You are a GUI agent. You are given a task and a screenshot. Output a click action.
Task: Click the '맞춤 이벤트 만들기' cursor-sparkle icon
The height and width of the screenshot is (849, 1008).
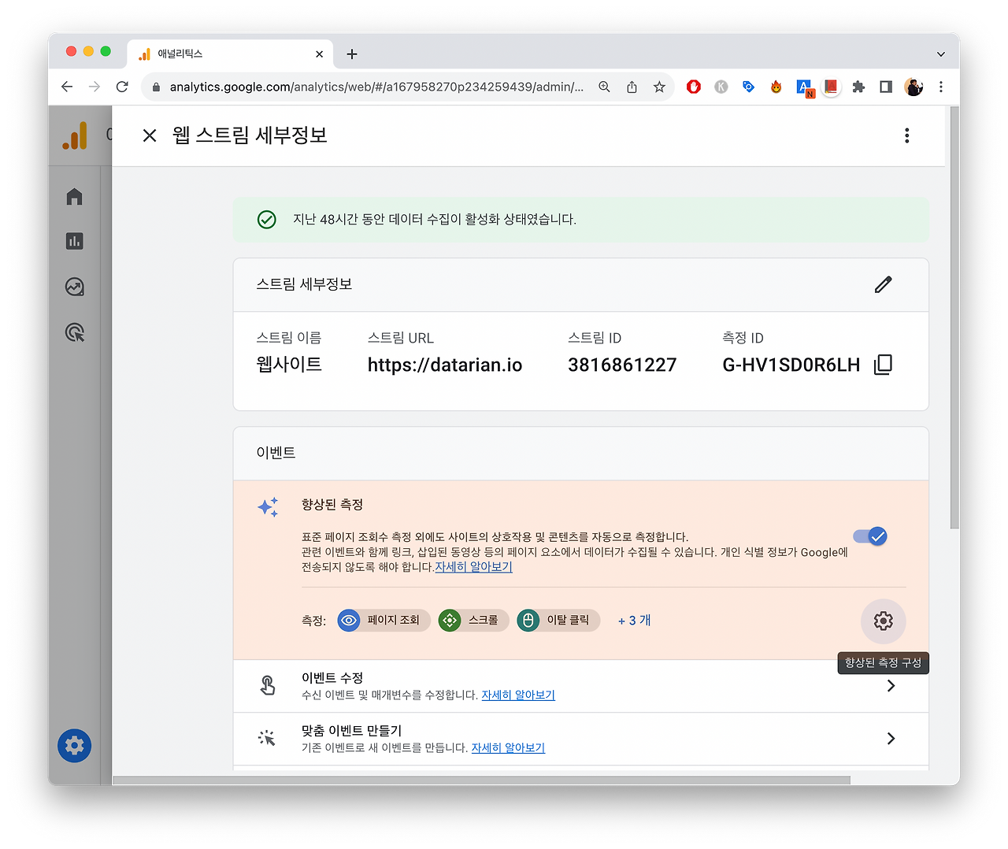pos(267,739)
